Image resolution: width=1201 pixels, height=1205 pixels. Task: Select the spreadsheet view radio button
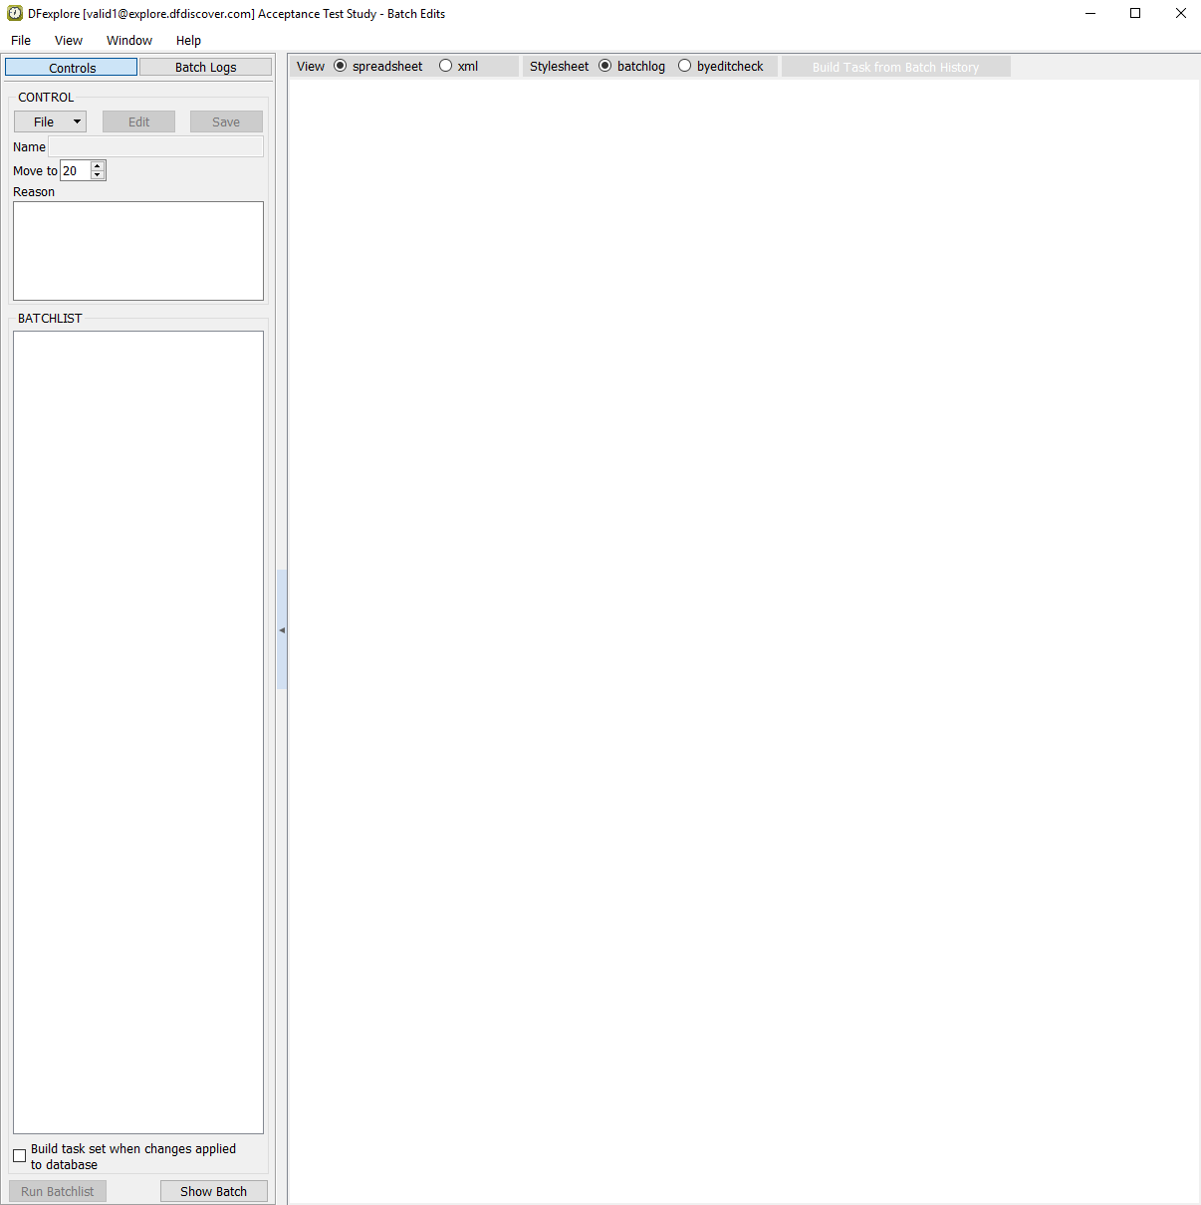341,66
